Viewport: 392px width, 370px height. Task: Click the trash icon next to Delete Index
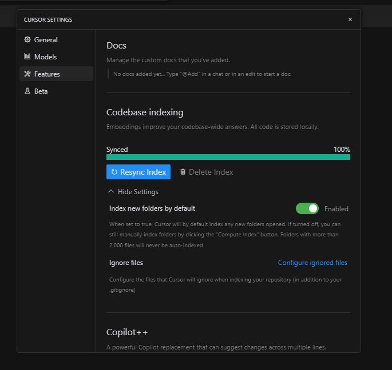pos(183,172)
